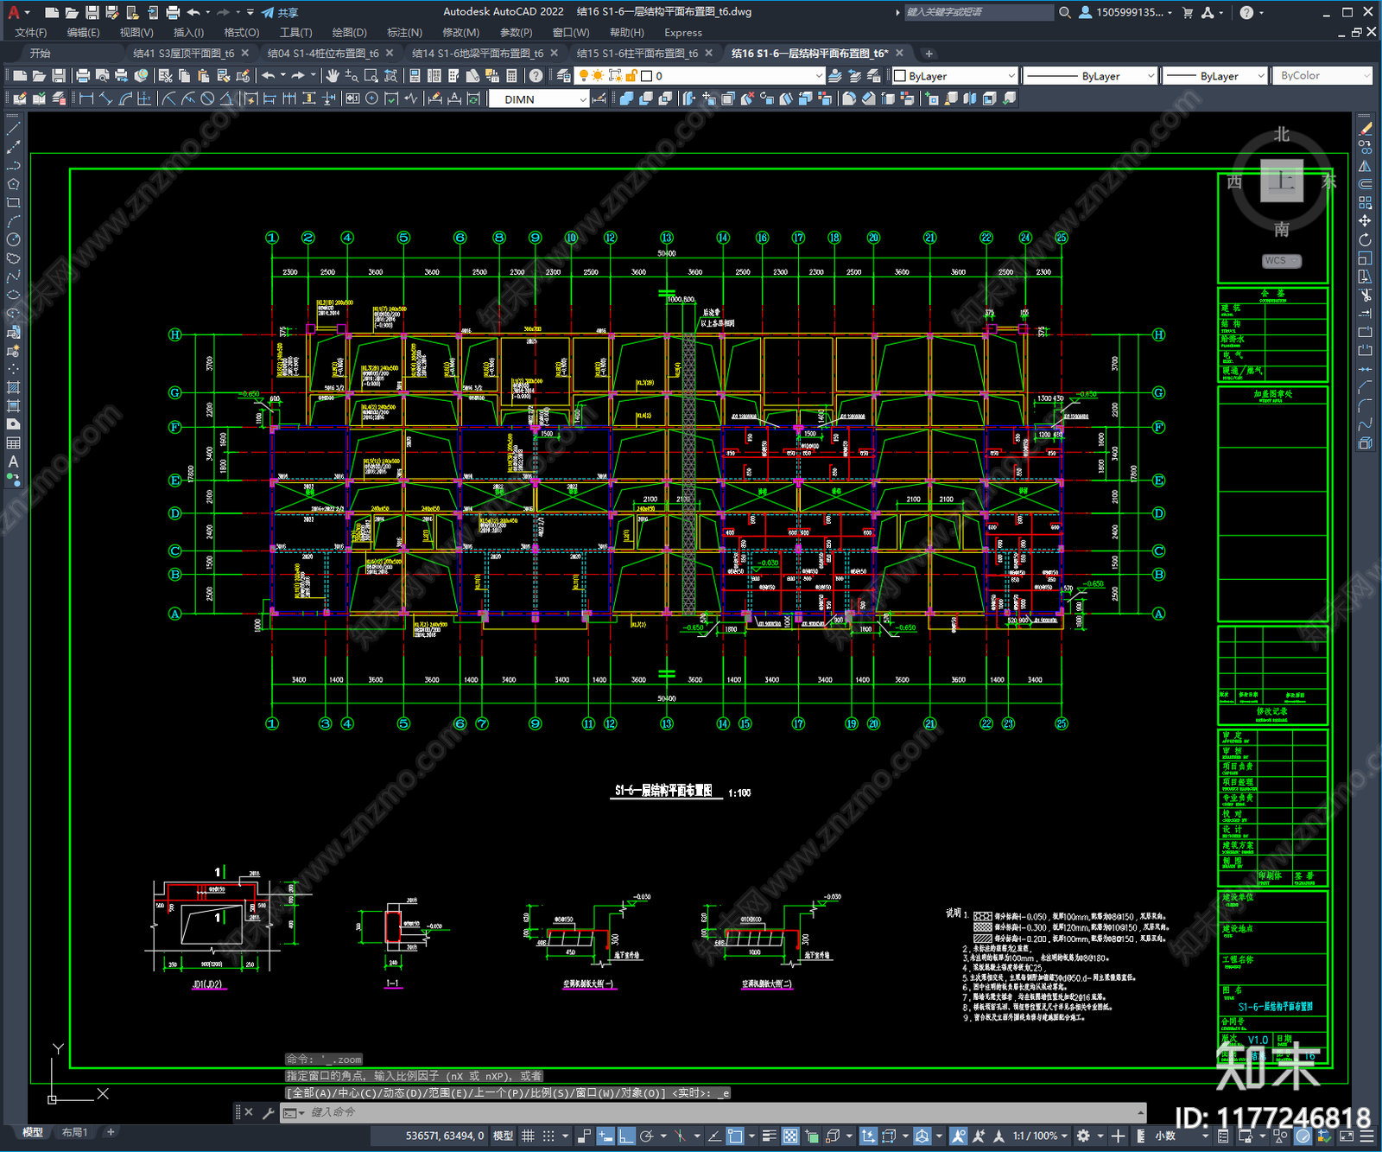Click the Plot (print) icon
1382x1152 pixels.
[83, 76]
